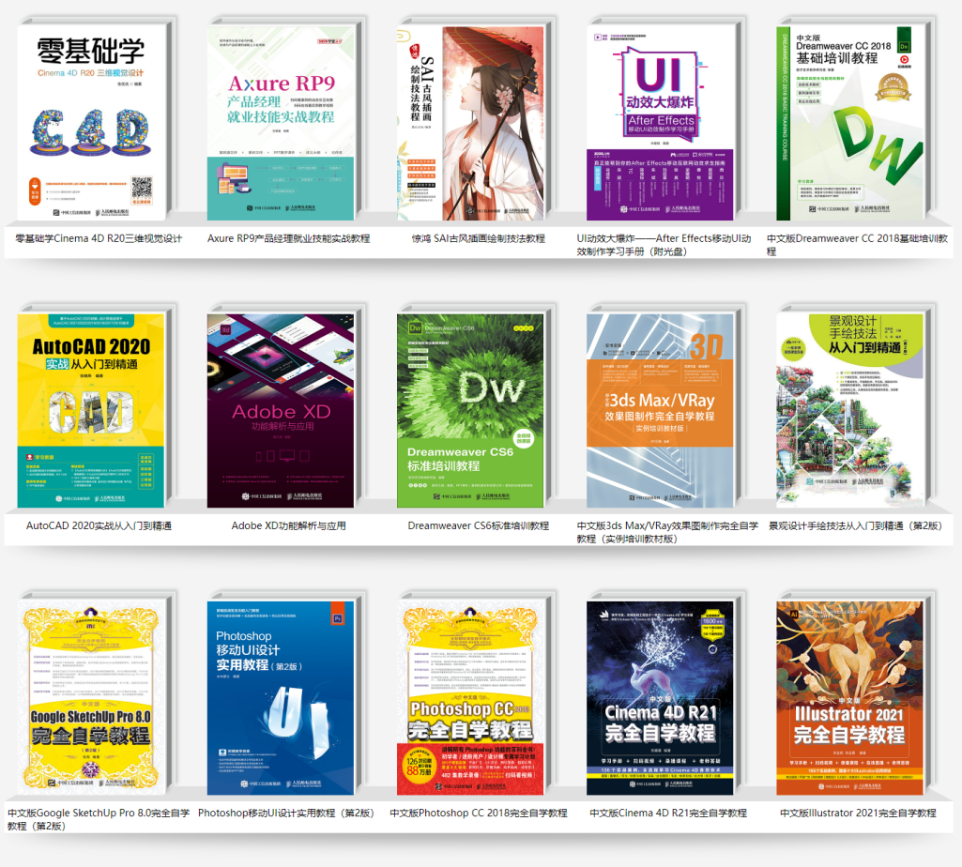
Task: Click the title Dreamweaver CS6标准培训教程
Action: [478, 525]
